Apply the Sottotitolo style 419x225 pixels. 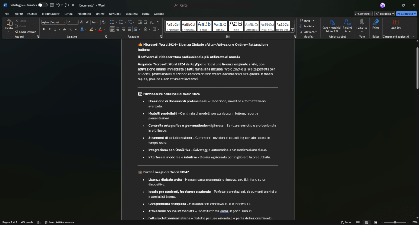252,26
